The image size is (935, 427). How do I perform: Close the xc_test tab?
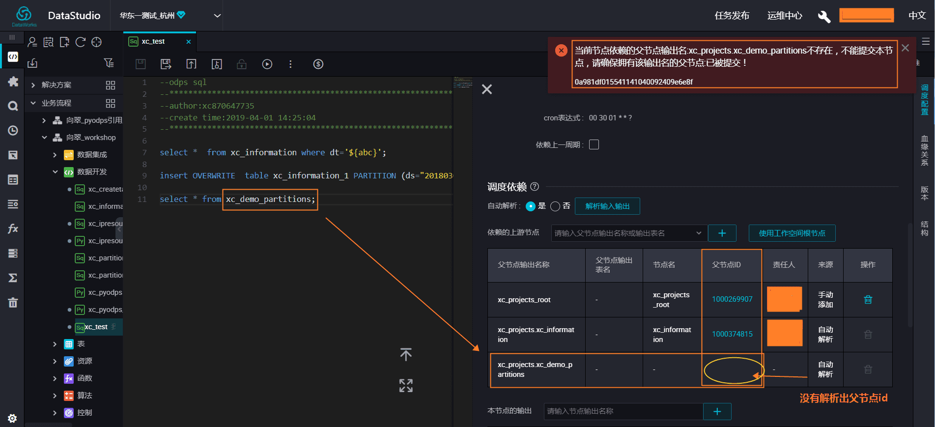point(188,42)
